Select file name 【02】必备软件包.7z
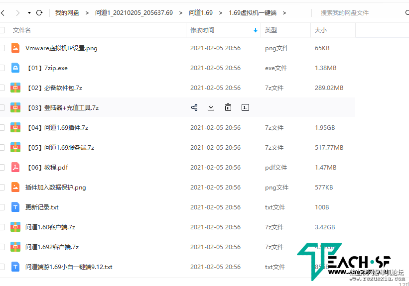Viewport: 409px width, 286px height. (54, 88)
